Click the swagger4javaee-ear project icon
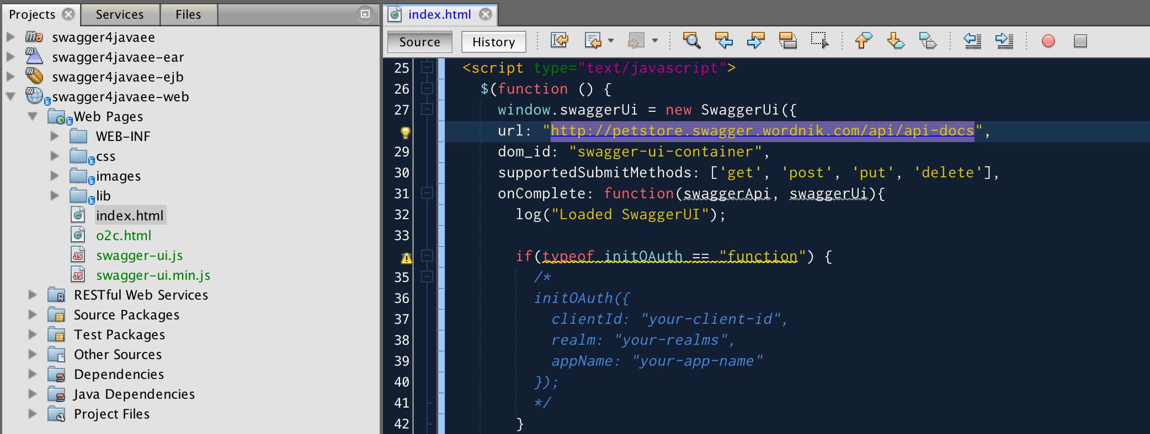 click(x=34, y=56)
